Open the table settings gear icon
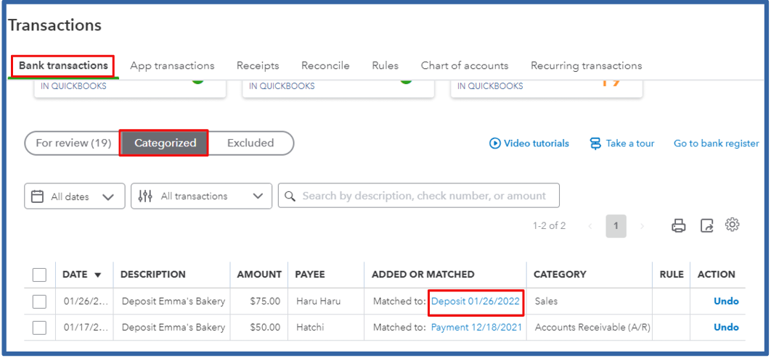Screen dimensions: 771x358 point(732,225)
